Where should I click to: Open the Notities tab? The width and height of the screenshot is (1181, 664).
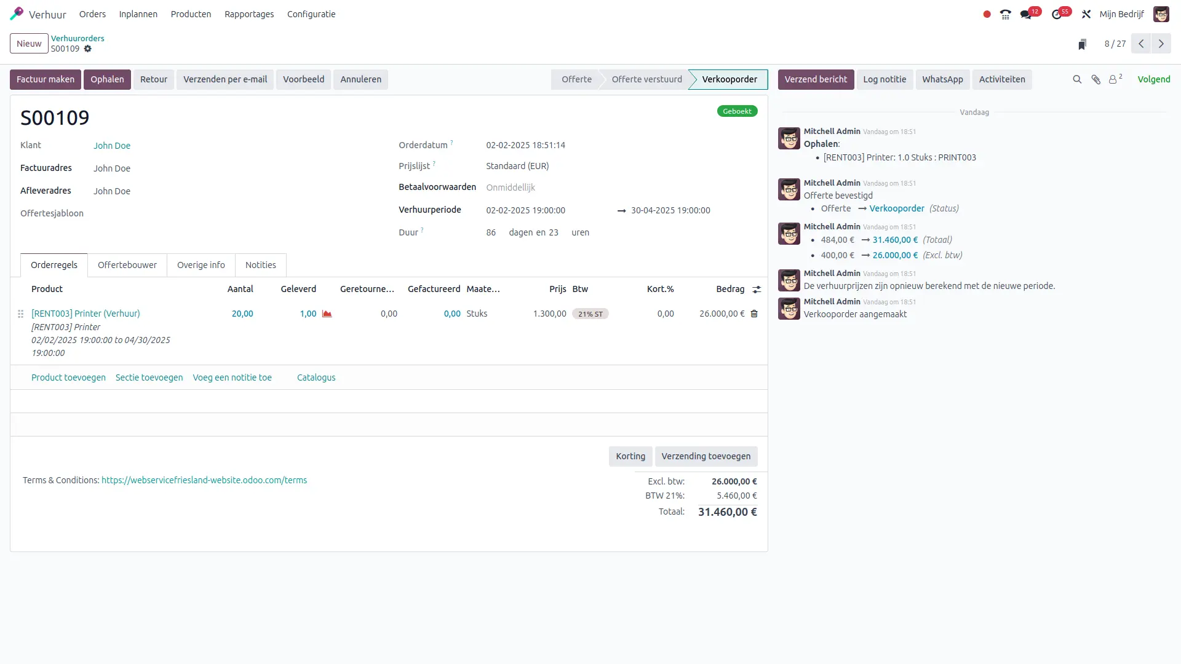point(260,265)
